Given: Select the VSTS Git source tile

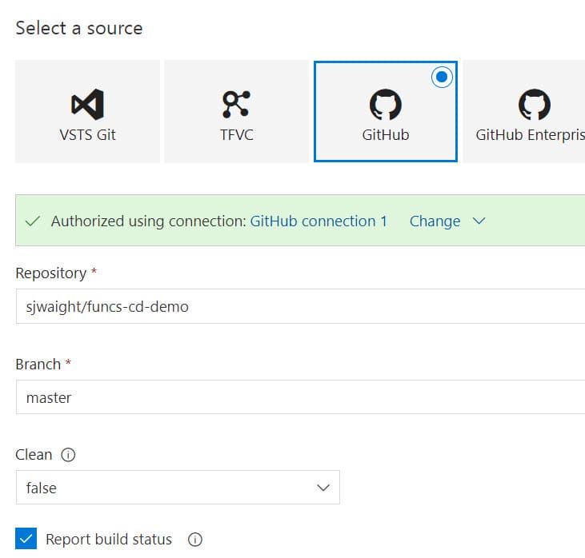Looking at the screenshot, I should click(87, 111).
